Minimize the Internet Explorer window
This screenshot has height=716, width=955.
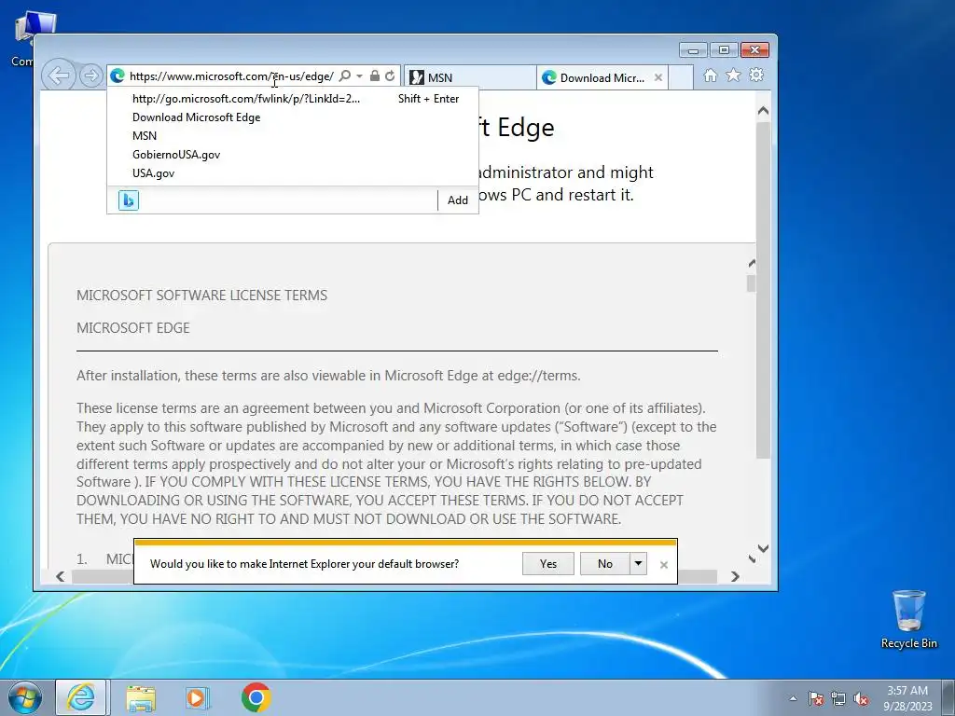(693, 50)
